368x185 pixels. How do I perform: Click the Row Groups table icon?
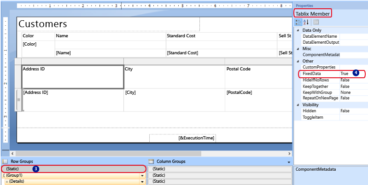pos(5,162)
